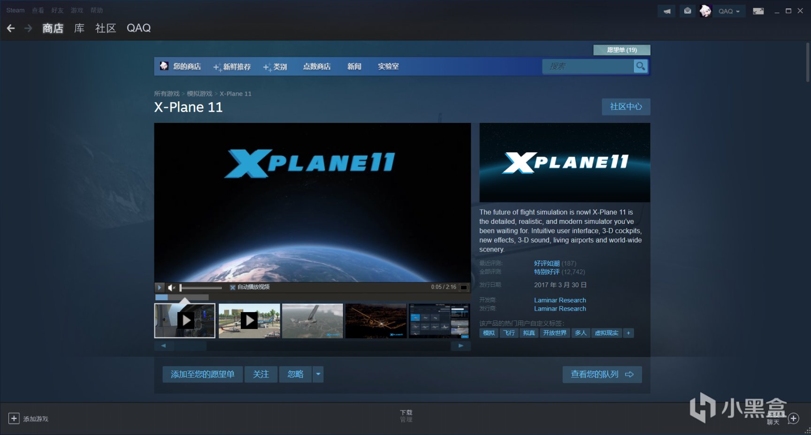
Task: Play the trailer video
Action: (160, 287)
